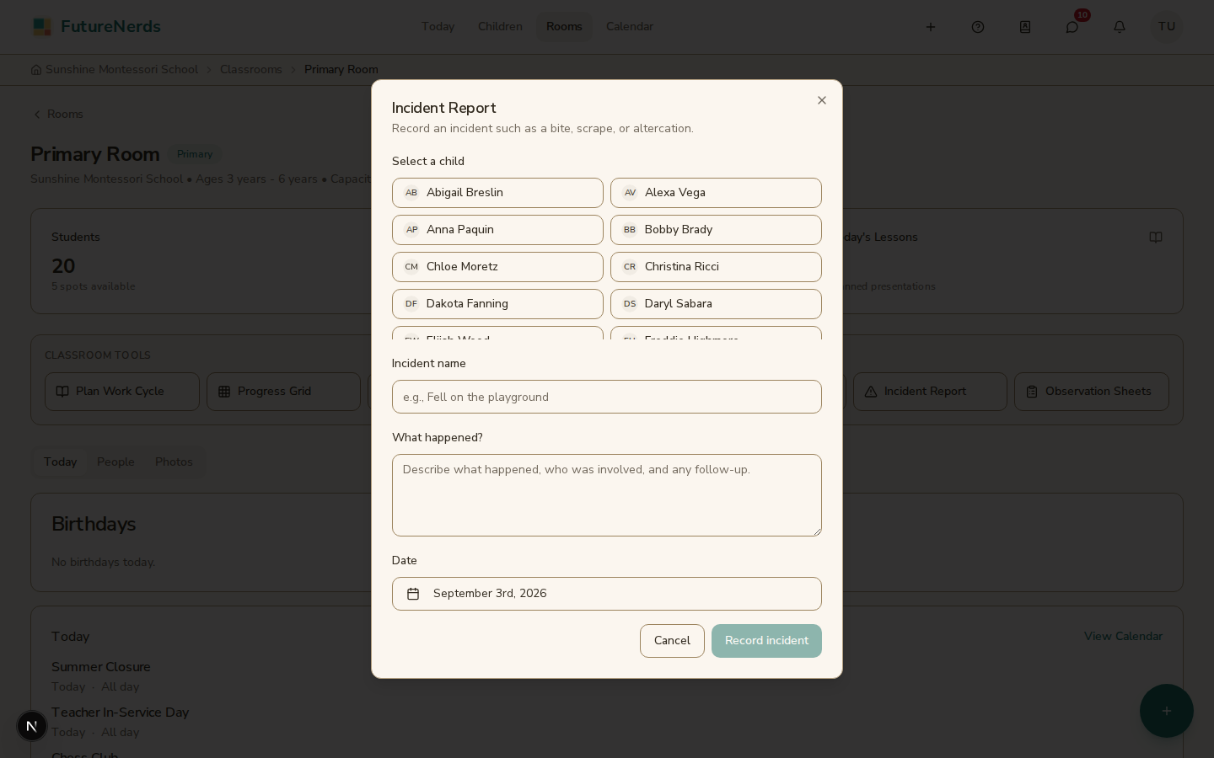
Task: Open the TU user avatar menu
Action: click(1167, 27)
